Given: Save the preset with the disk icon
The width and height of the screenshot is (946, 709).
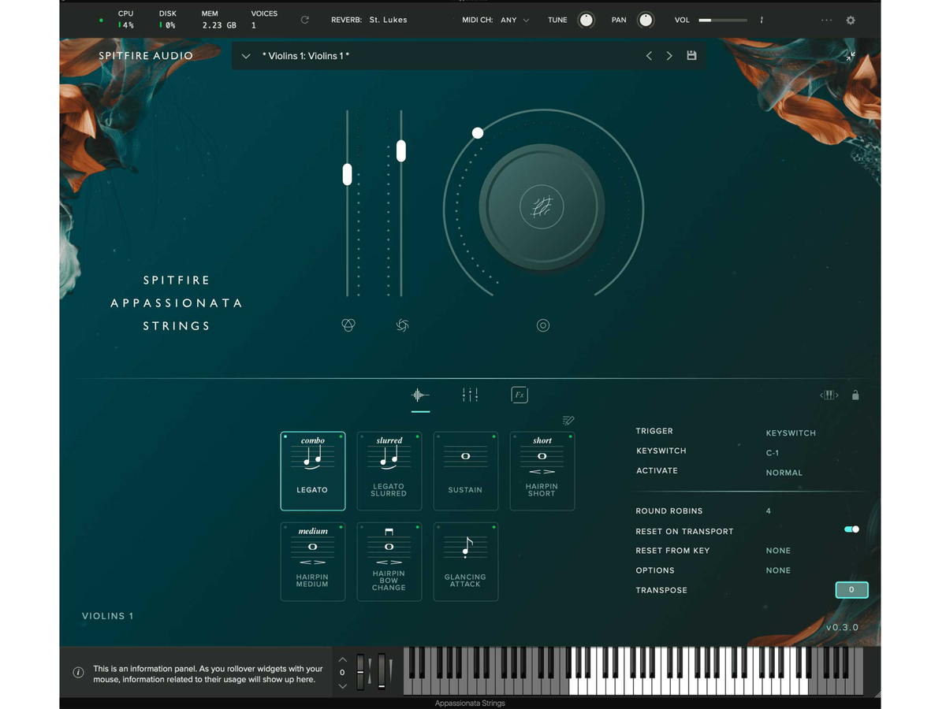Looking at the screenshot, I should coord(691,56).
